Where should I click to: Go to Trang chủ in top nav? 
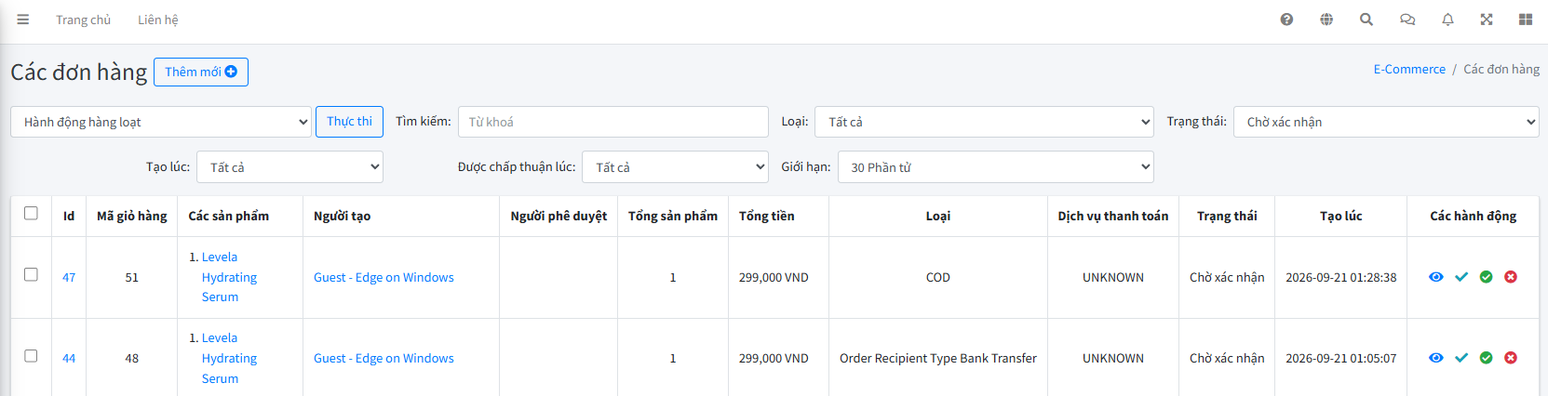click(x=83, y=20)
